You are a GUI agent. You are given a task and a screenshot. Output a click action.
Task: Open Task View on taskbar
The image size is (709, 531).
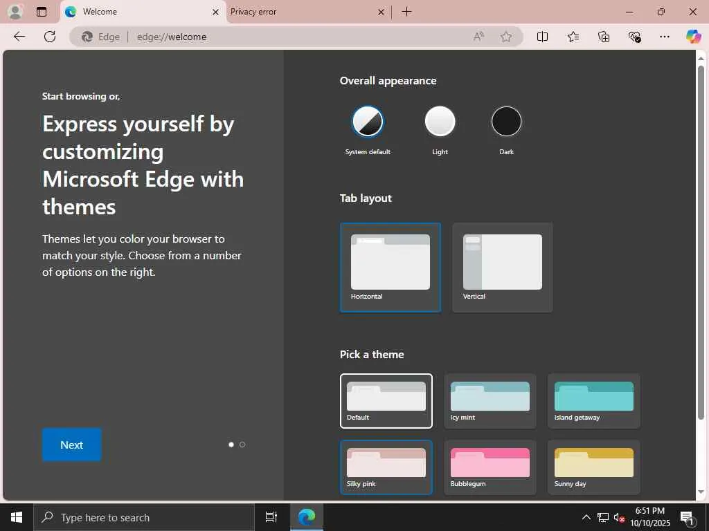click(x=271, y=517)
